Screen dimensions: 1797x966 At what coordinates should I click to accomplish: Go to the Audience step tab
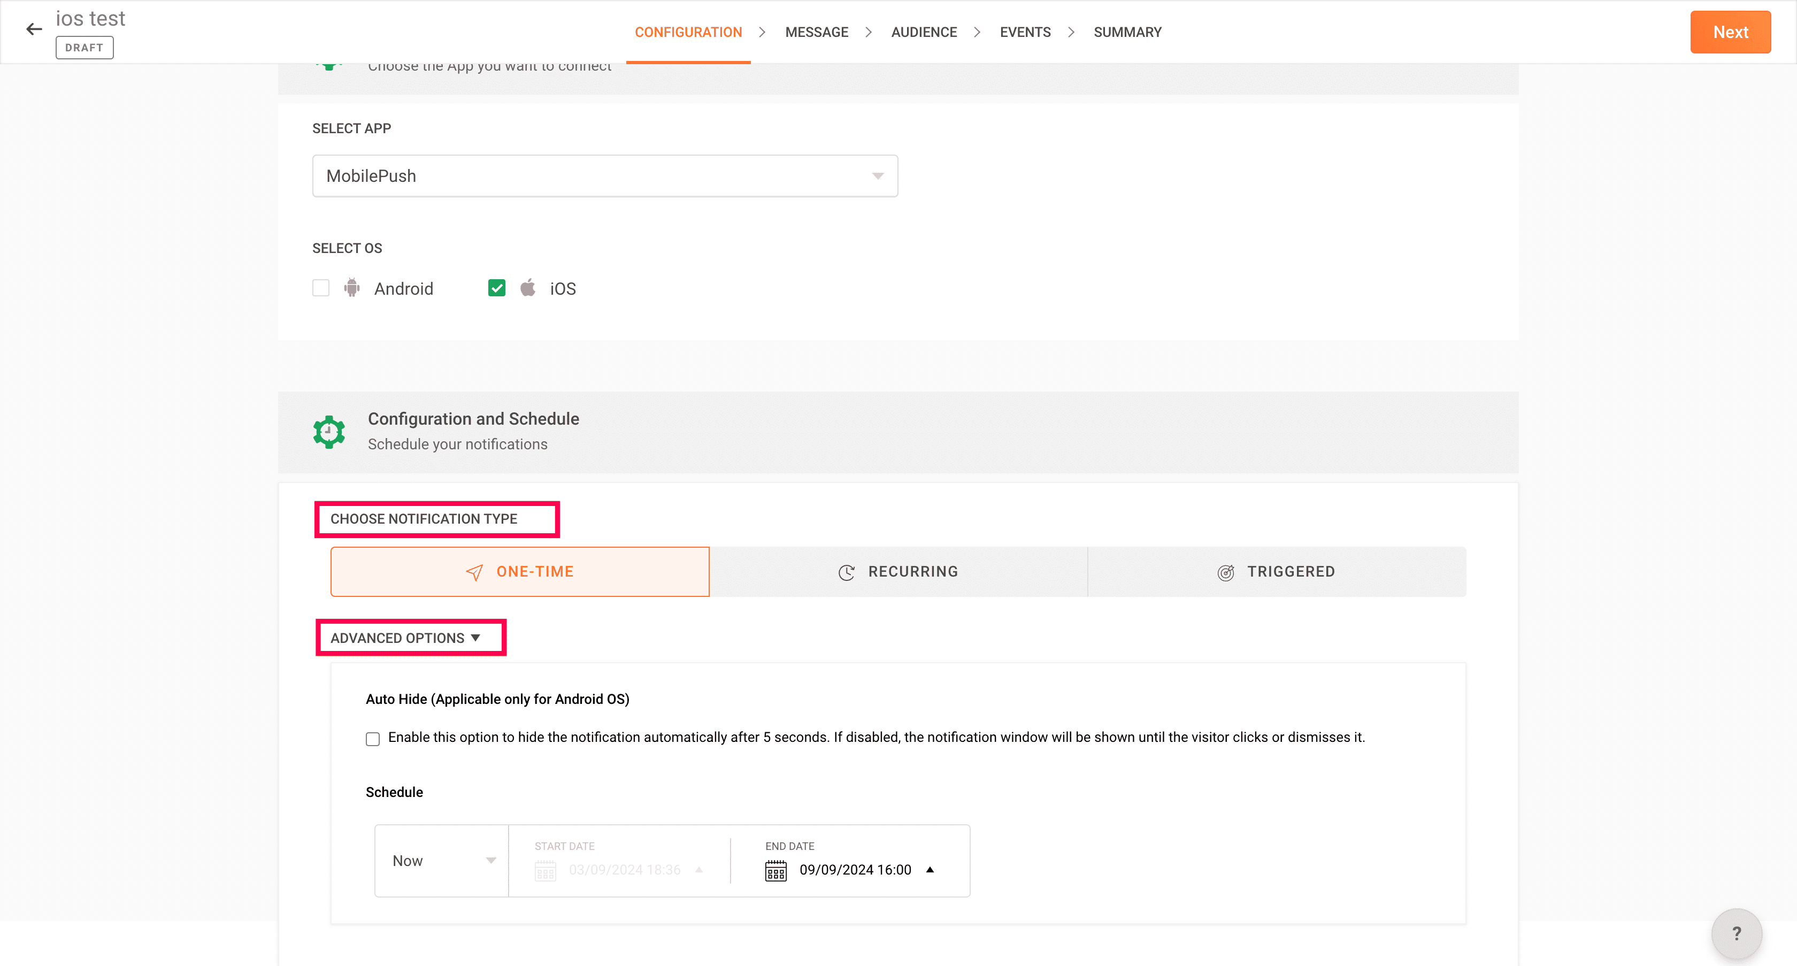[x=924, y=32]
